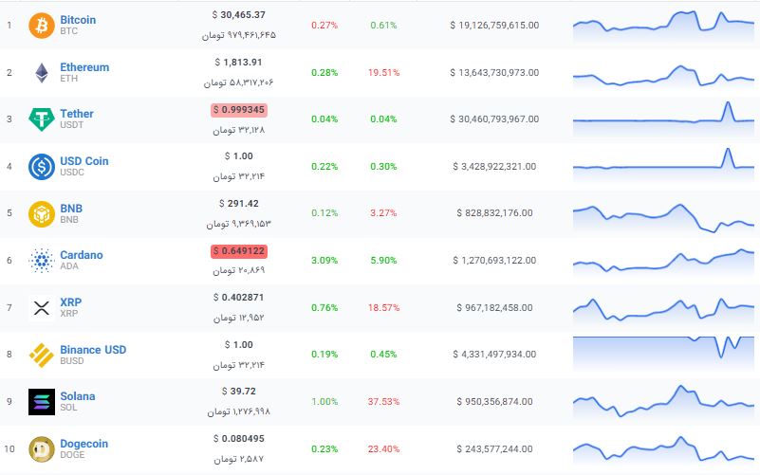Open the Solana coin link
The image size is (760, 475).
[x=77, y=396]
